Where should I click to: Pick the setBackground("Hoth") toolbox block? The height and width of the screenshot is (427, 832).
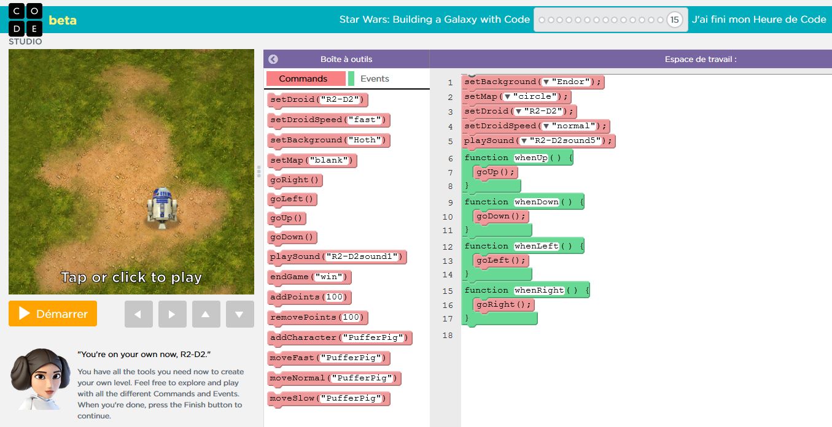click(329, 140)
